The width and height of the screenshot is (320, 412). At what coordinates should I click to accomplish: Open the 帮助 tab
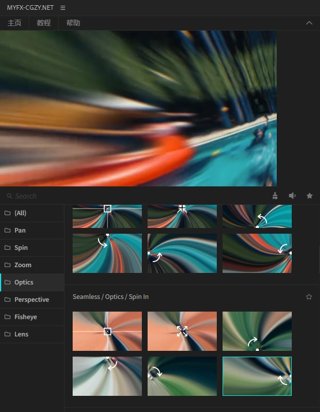(x=73, y=23)
